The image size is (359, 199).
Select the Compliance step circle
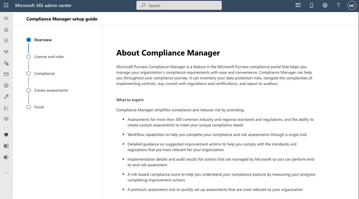click(28, 73)
